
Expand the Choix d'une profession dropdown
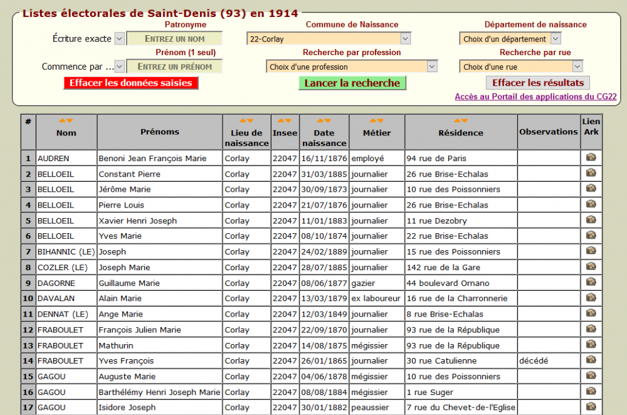(x=431, y=66)
